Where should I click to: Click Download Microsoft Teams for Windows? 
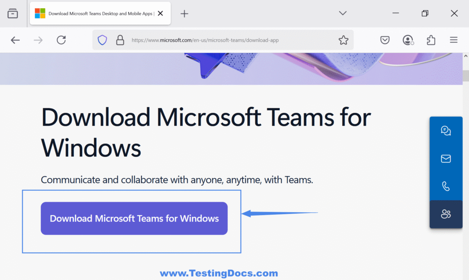[x=134, y=218]
